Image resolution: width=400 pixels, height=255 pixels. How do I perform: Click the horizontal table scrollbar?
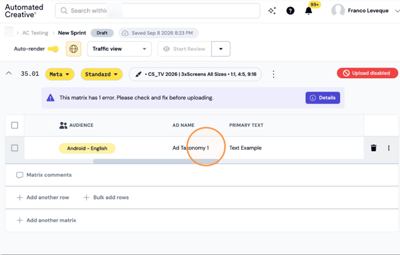(156, 161)
